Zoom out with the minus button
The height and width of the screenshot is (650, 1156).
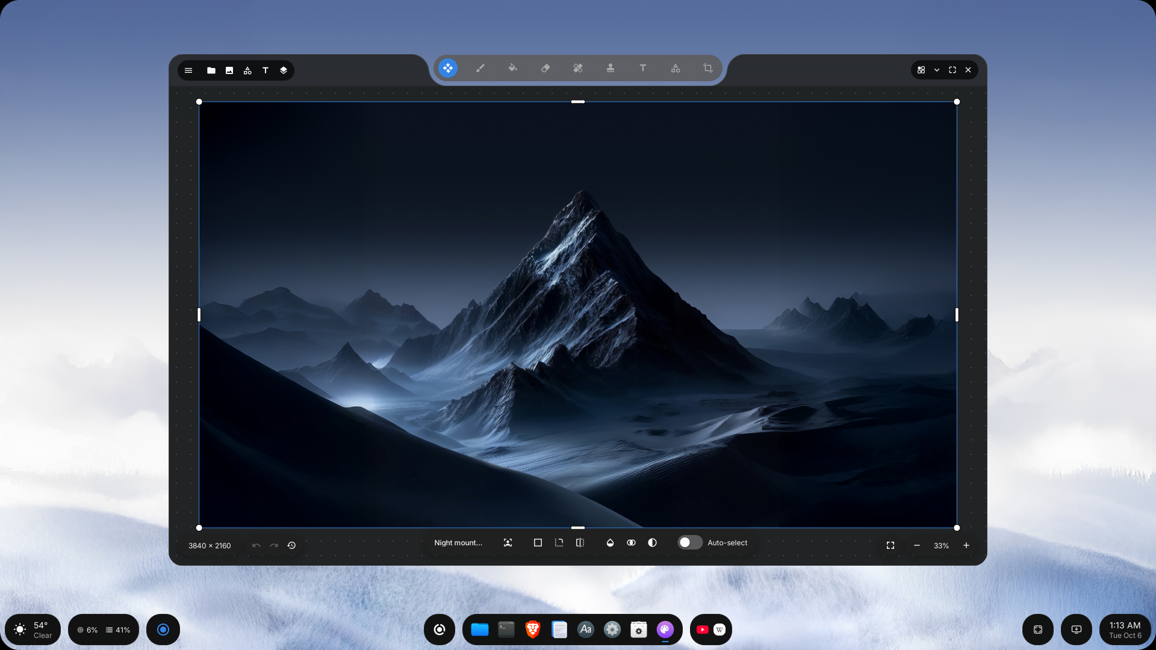[x=917, y=546]
